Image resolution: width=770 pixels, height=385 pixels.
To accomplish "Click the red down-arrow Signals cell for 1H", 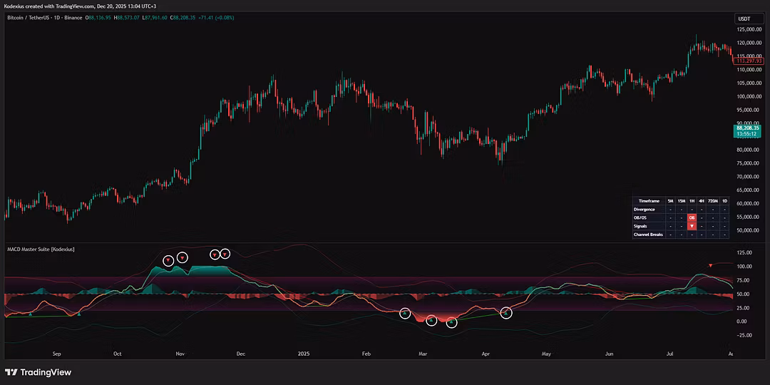I will click(692, 226).
